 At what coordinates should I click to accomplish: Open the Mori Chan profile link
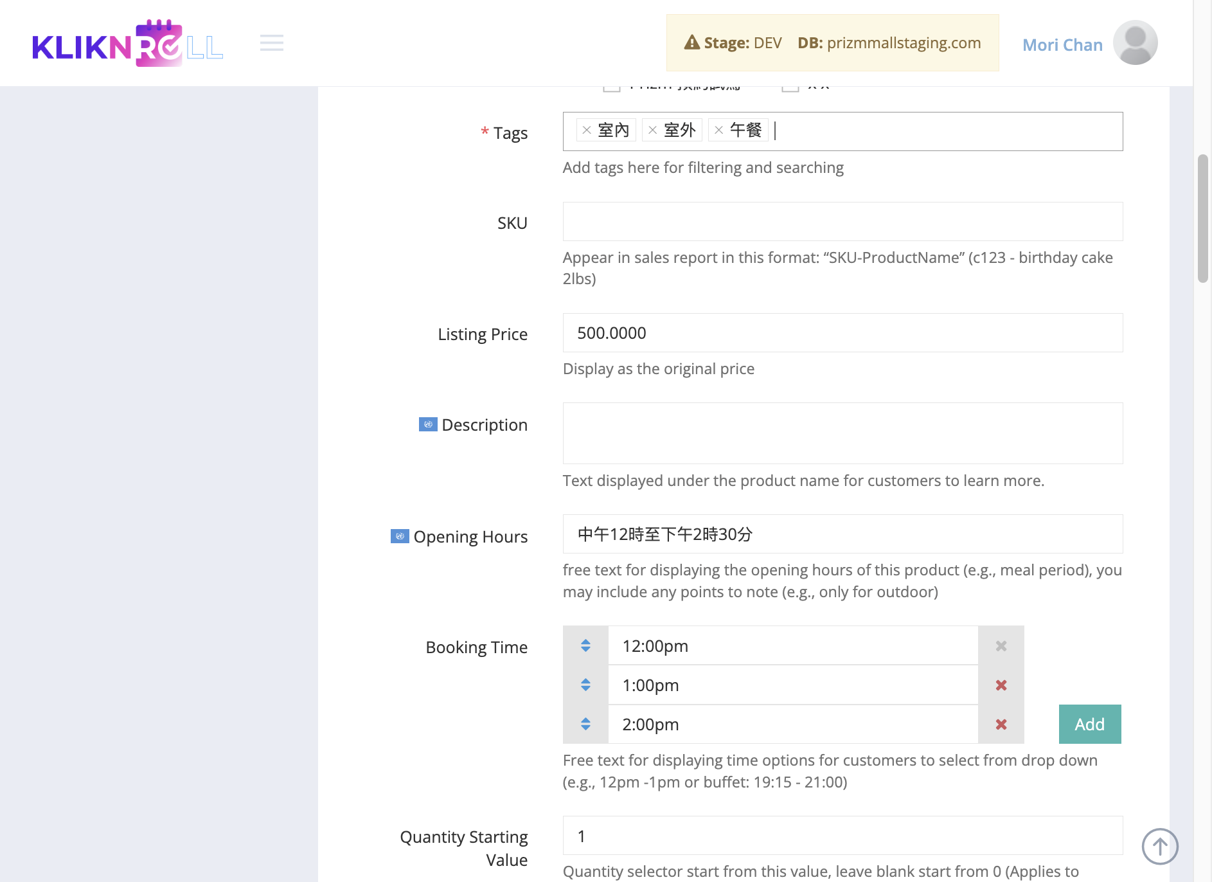(x=1062, y=44)
